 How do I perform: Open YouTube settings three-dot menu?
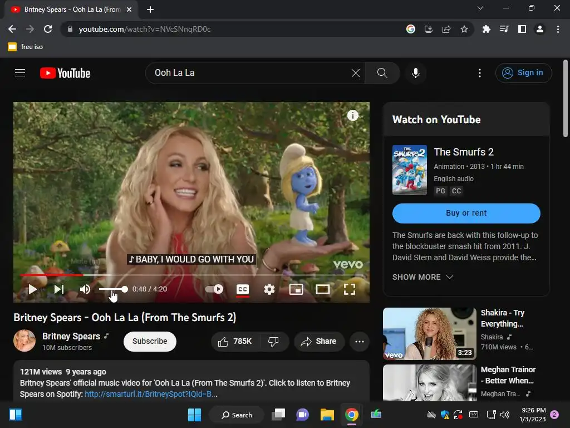pyautogui.click(x=480, y=73)
